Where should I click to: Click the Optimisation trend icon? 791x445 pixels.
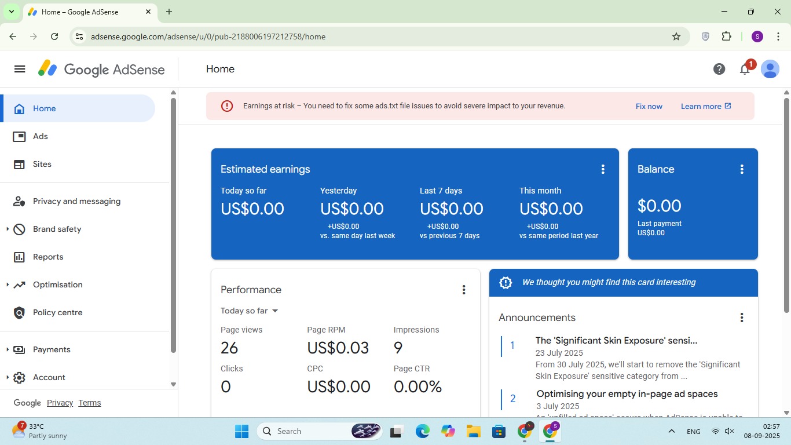[19, 284]
